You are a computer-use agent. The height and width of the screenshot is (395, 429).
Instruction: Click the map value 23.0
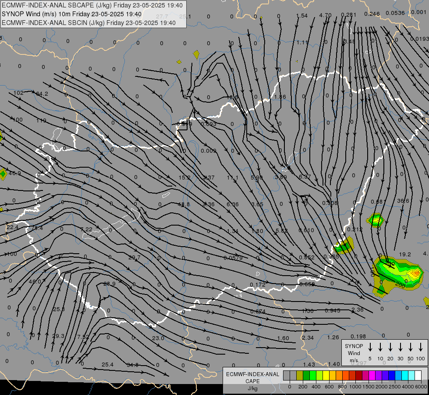[x=158, y=338]
